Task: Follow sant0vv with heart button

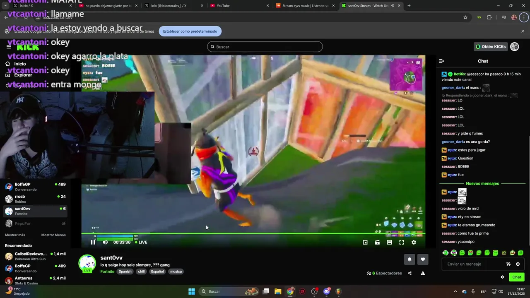Action: 423,260
